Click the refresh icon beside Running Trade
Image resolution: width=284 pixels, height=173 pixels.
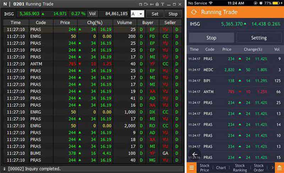coord(194,12)
